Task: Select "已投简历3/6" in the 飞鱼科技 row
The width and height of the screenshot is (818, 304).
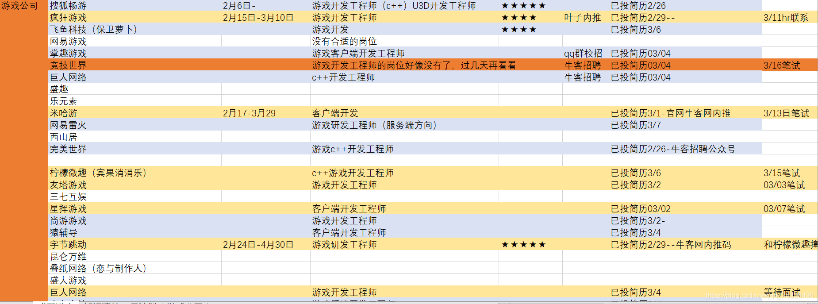Action: click(x=685, y=29)
